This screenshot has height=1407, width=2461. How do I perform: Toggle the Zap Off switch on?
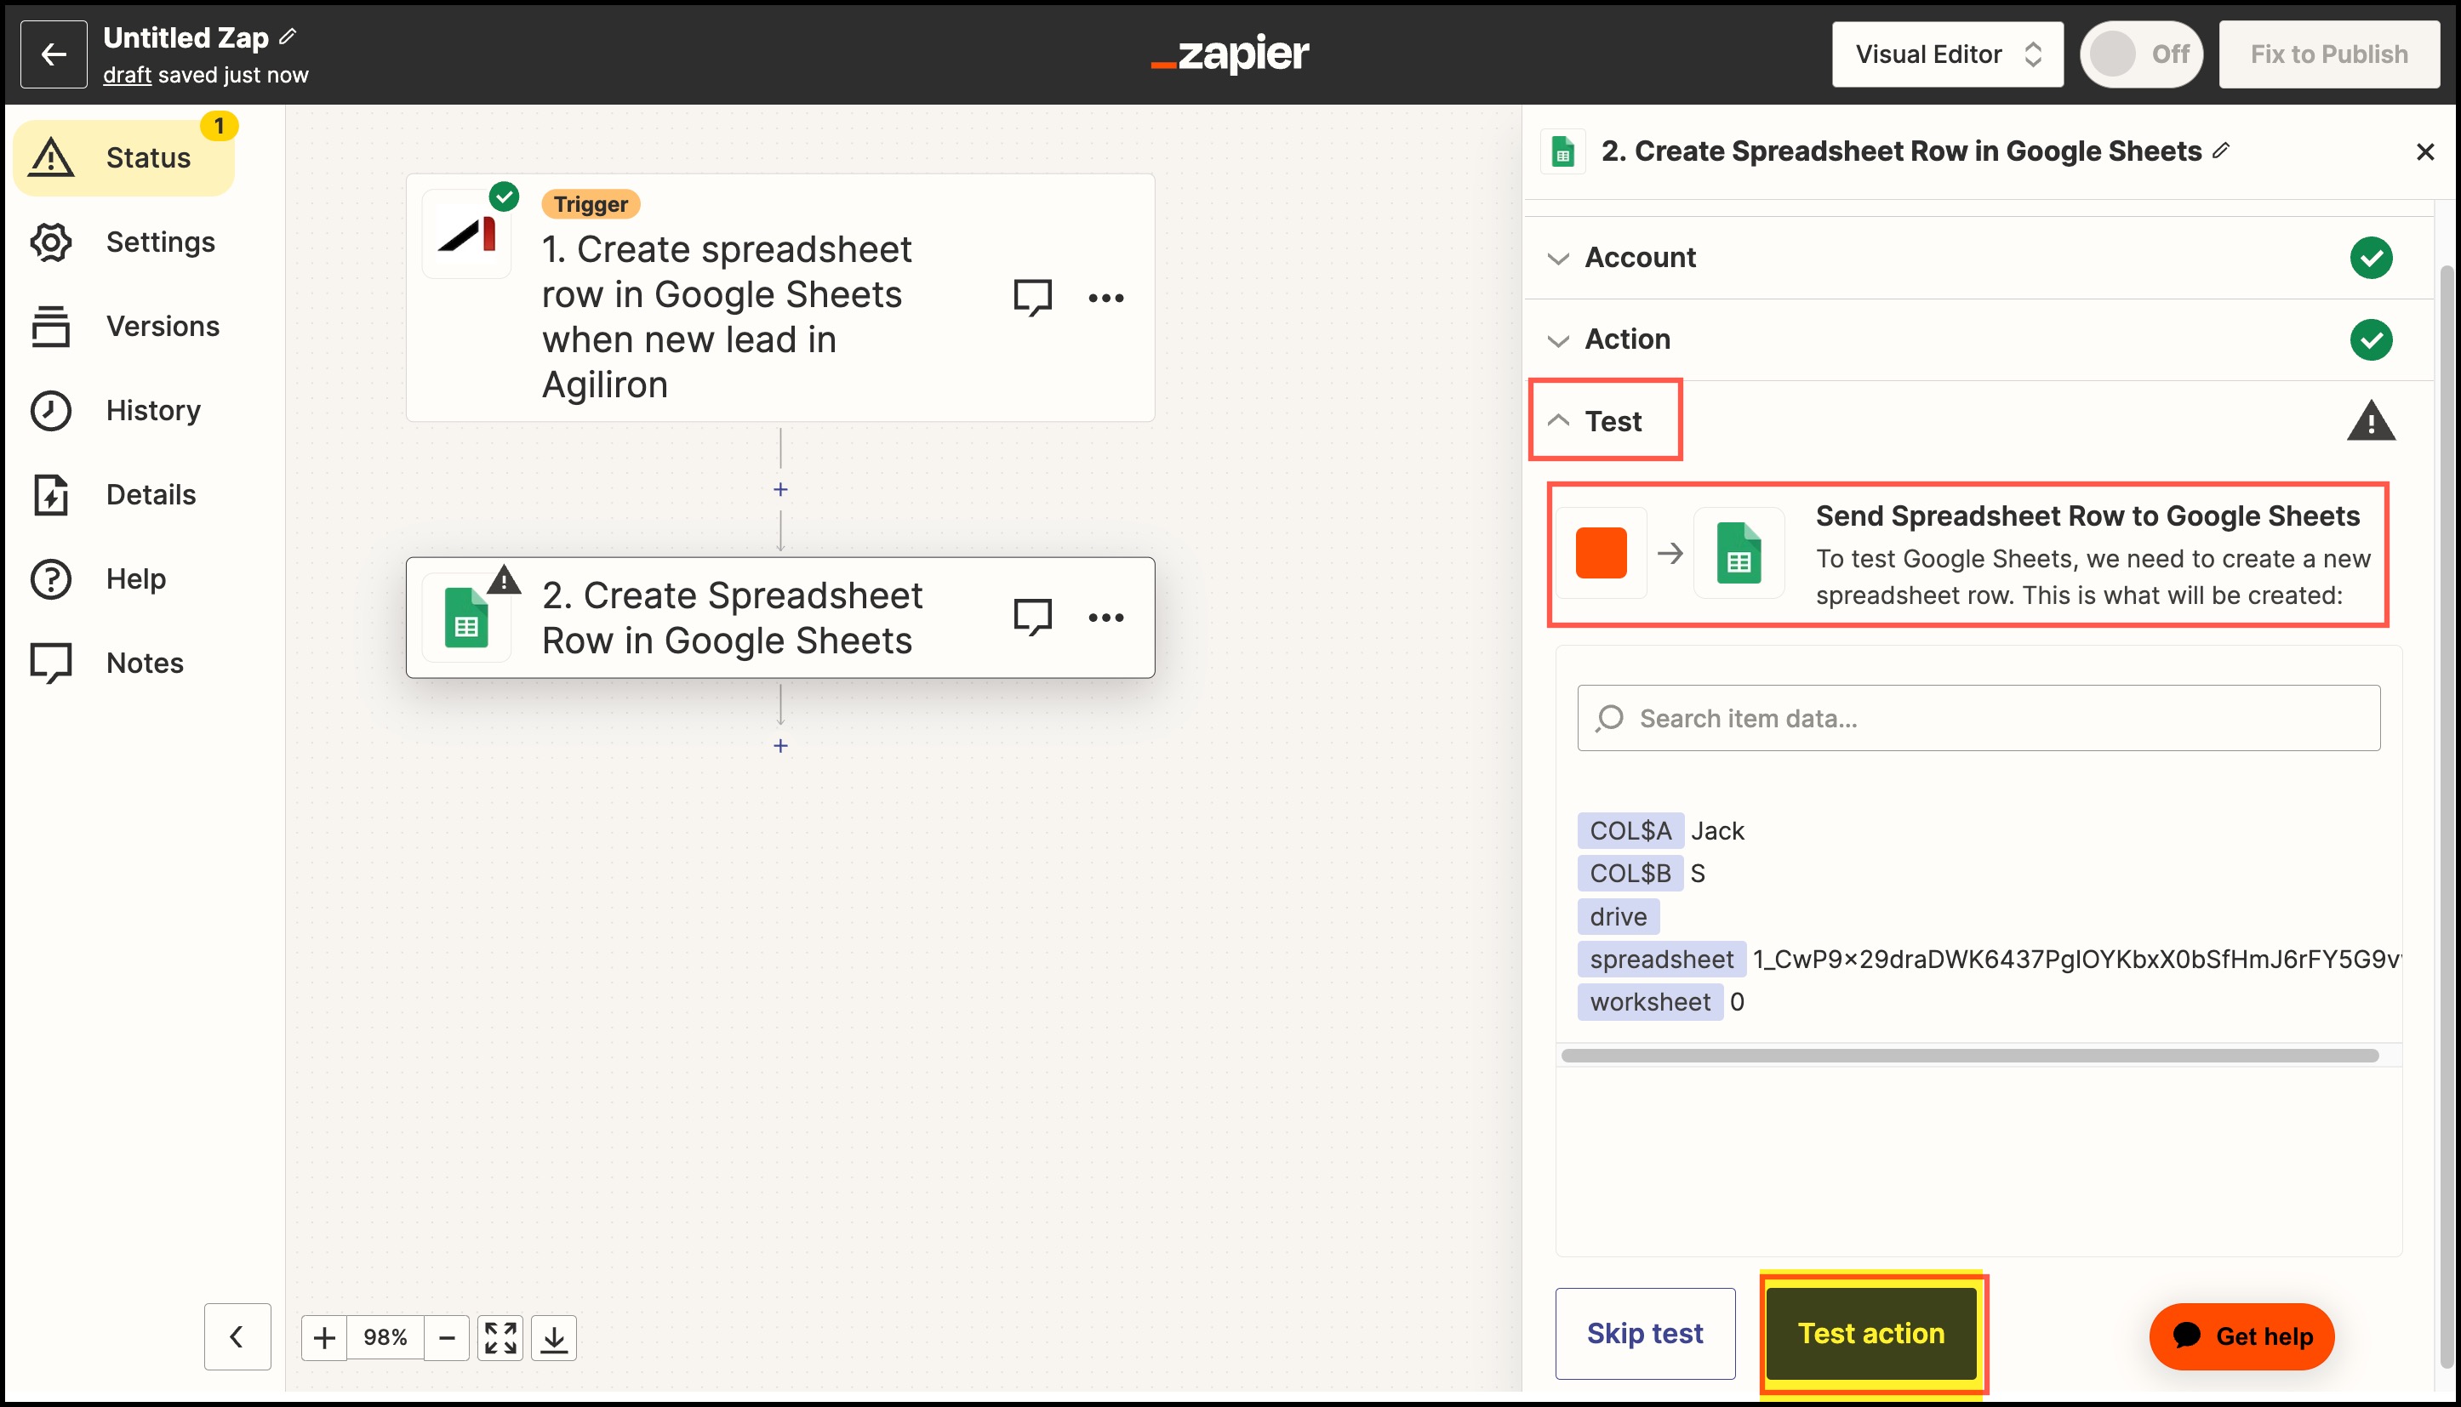(2140, 54)
